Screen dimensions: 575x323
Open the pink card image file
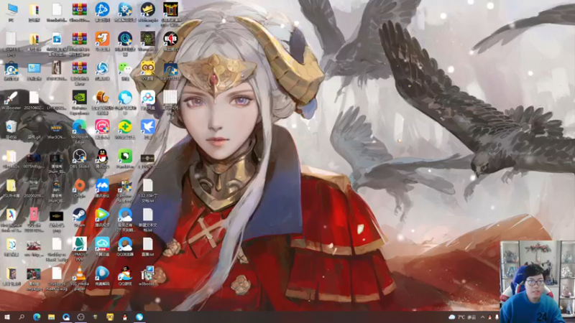[x=34, y=215]
